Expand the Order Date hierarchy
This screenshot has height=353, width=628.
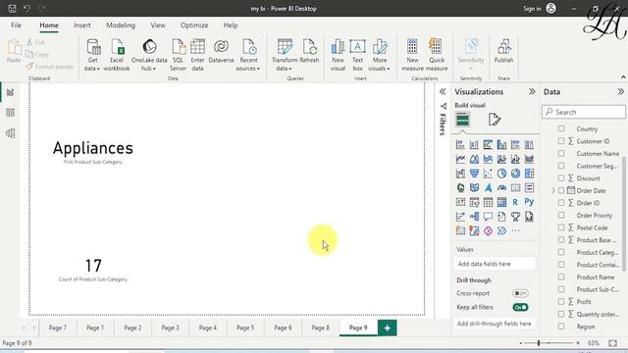click(x=553, y=190)
